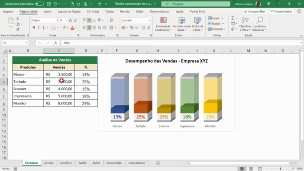Screen dimensions: 304x171
Task: Switch to Page Break Preview icon
Action: [260, 169]
